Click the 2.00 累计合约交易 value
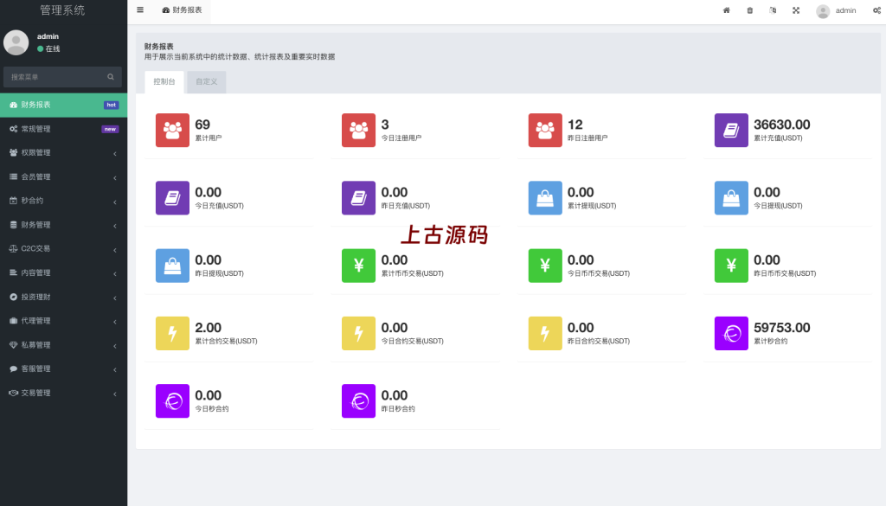Screen dimensions: 886x506 pos(208,328)
